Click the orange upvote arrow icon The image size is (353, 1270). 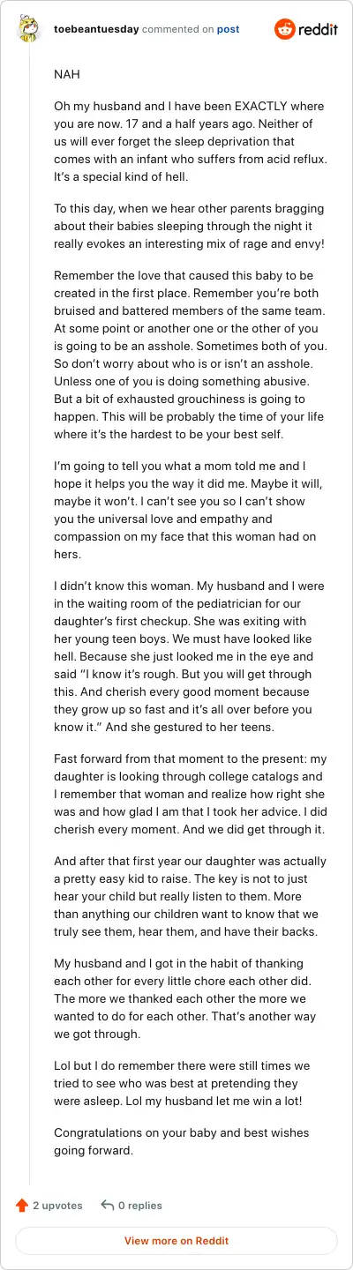pyautogui.click(x=22, y=1205)
